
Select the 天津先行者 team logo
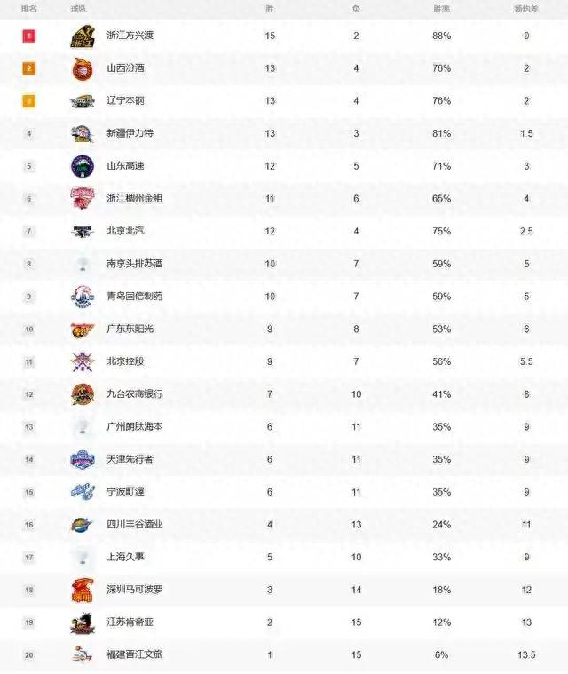(x=82, y=459)
